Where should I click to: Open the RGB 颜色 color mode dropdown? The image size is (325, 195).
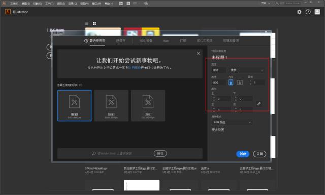click(x=232, y=122)
